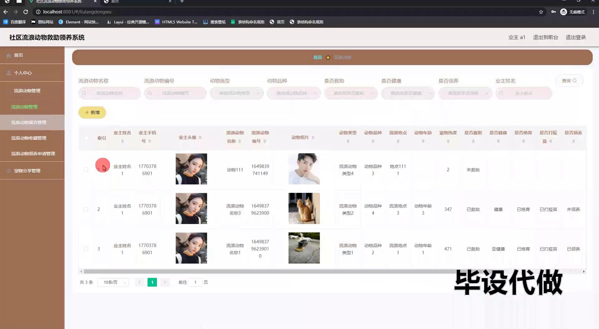This screenshot has width=599, height=329.
Task: Tick the checkbox for row 3
Action: pos(86,249)
